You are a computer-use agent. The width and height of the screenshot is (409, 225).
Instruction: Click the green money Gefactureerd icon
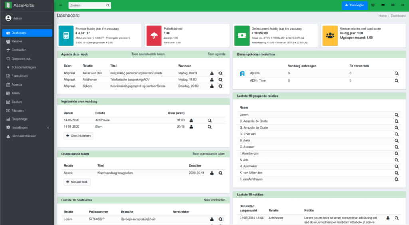(x=242, y=36)
